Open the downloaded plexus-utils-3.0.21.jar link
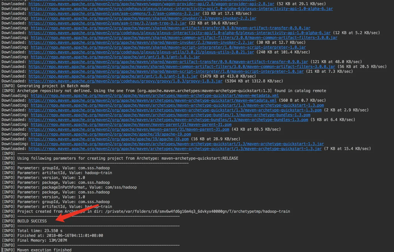The width and height of the screenshot is (394, 252). click(141, 52)
